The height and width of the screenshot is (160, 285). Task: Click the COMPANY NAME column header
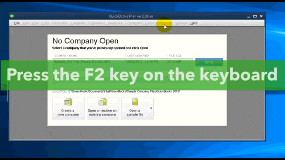(66, 56)
